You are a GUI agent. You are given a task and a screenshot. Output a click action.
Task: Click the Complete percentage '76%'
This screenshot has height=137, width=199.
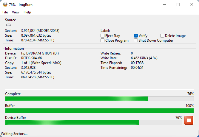coord(190,94)
